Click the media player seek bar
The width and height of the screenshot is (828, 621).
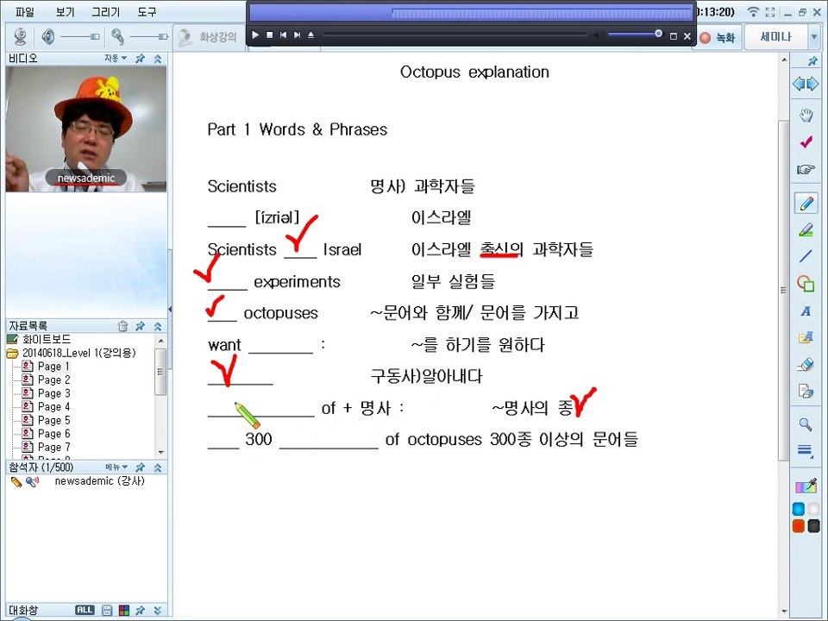point(455,34)
